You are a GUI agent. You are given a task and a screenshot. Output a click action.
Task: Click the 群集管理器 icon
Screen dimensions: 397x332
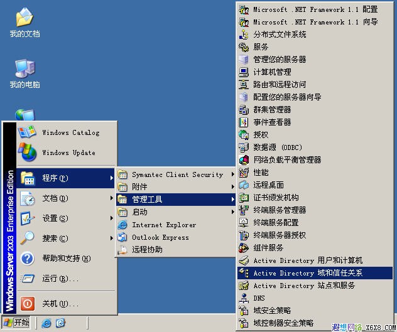[x=244, y=110]
